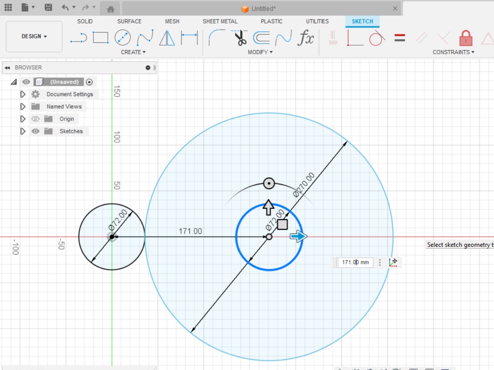Image resolution: width=494 pixels, height=370 pixels.
Task: Expand the Document Settings tree item
Action: coord(23,94)
